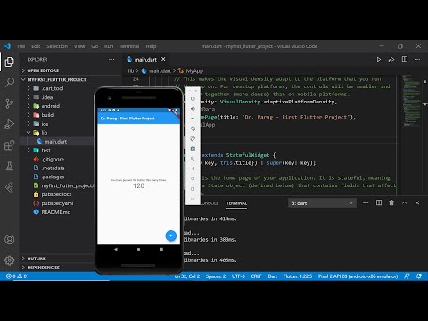428x321 pixels.
Task: Open the Run and Debug view
Action: pos(10,124)
